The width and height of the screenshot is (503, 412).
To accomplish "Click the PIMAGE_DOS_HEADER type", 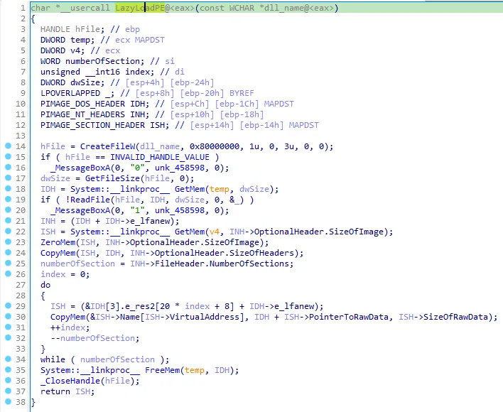I will click(x=82, y=104).
